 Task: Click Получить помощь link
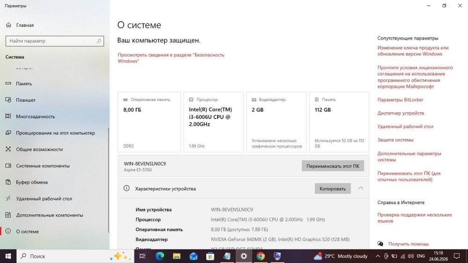tap(408, 244)
